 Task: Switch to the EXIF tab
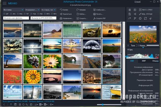132,61
